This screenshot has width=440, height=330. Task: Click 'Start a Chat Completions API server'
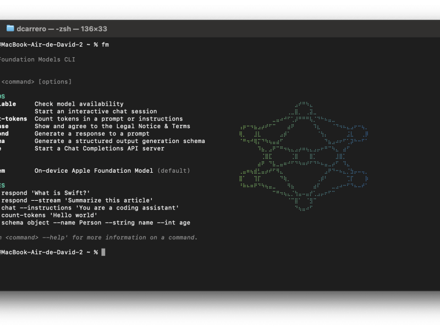pos(100,148)
